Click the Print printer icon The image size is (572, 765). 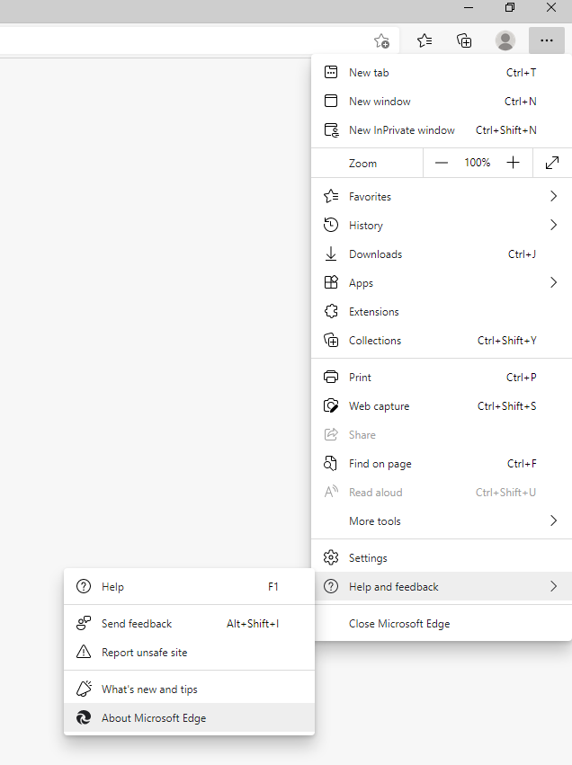331,377
